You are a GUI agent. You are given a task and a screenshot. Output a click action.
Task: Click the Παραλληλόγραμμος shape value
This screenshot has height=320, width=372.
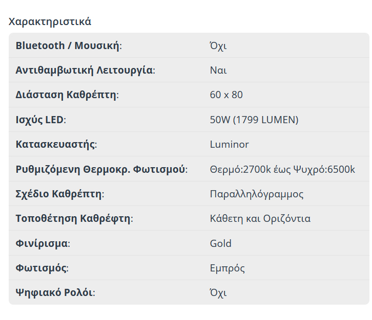(x=257, y=194)
